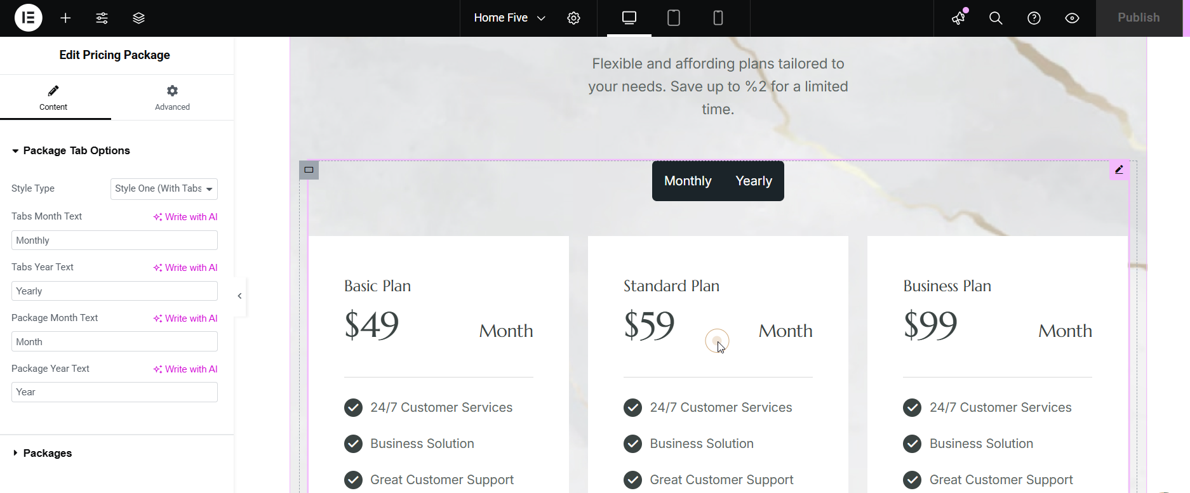Toggle preview changes eye icon

point(1072,18)
